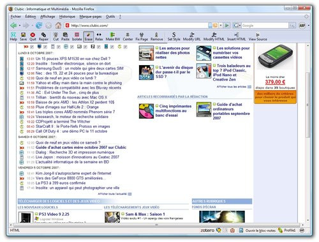Toggle the second category filter checkbox
The height and width of the screenshot is (242, 319).
point(45,47)
